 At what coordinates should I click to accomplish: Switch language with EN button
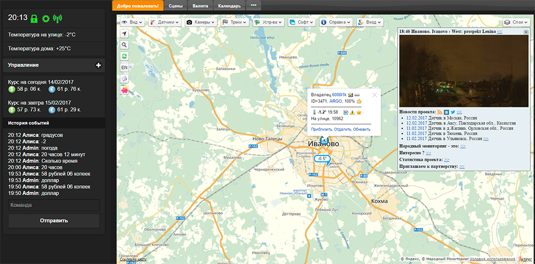tap(124, 67)
